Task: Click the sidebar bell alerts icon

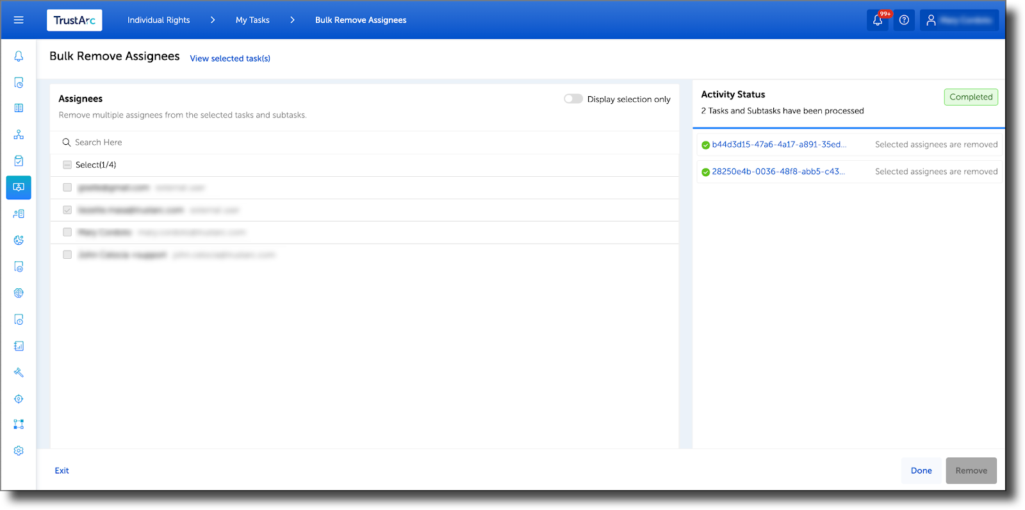Action: pos(19,56)
